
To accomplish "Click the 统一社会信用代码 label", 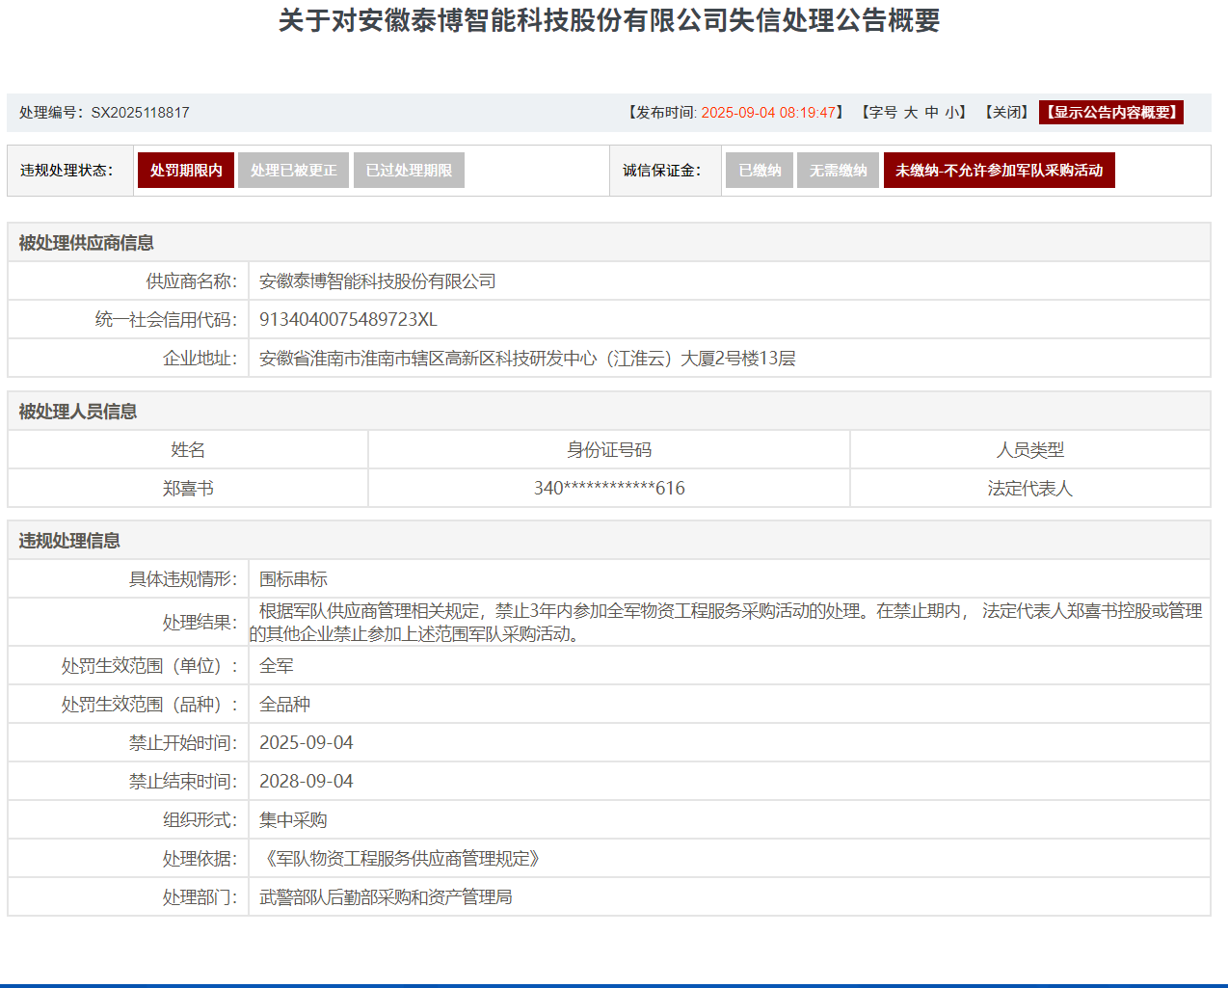I will coord(166,320).
